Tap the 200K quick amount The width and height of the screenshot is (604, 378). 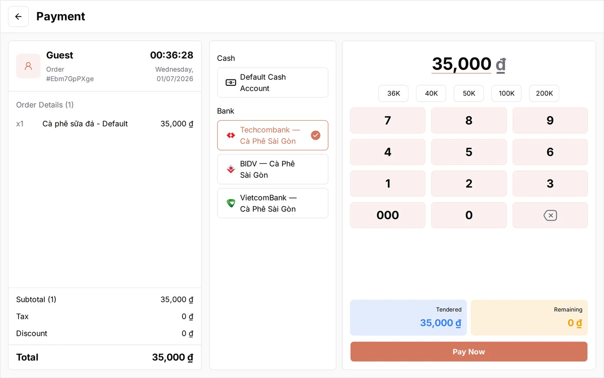click(x=544, y=93)
